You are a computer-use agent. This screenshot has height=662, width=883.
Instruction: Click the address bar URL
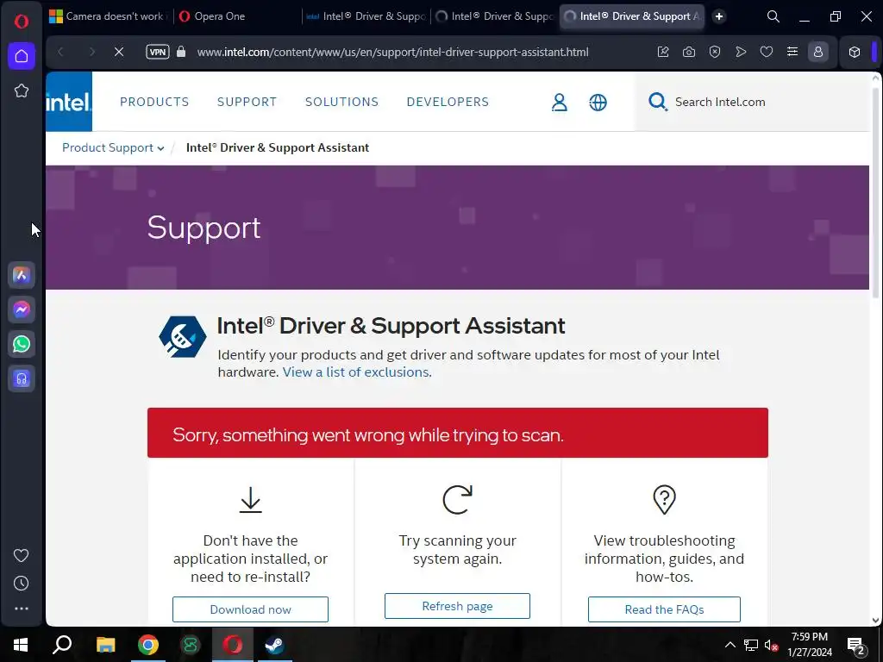pos(393,53)
